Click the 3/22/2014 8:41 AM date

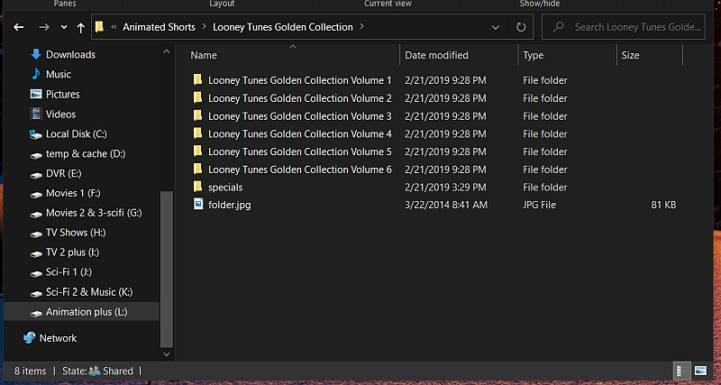click(x=445, y=205)
